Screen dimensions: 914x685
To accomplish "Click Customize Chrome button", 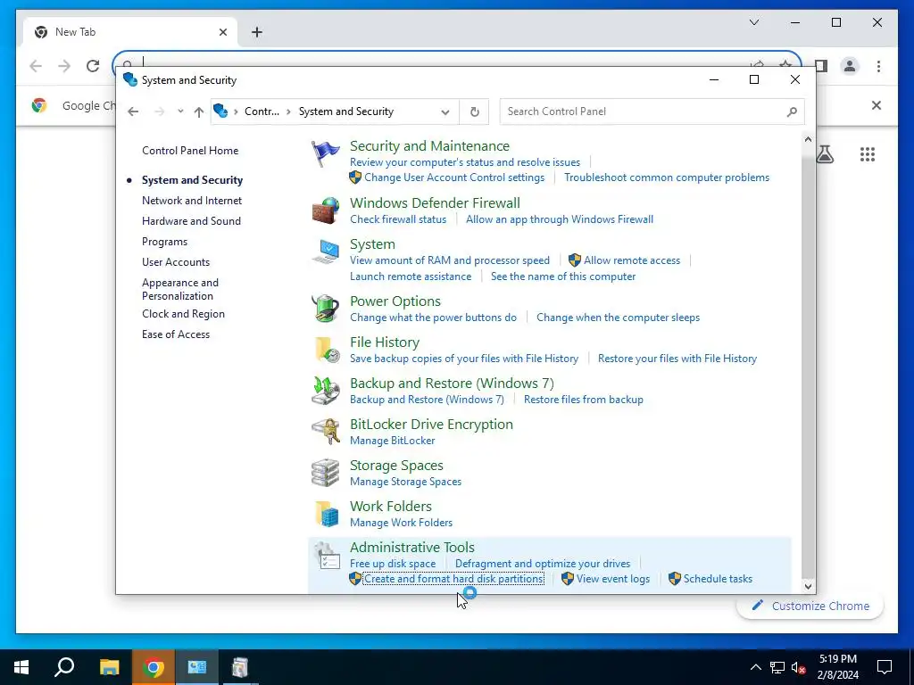I will [x=810, y=606].
